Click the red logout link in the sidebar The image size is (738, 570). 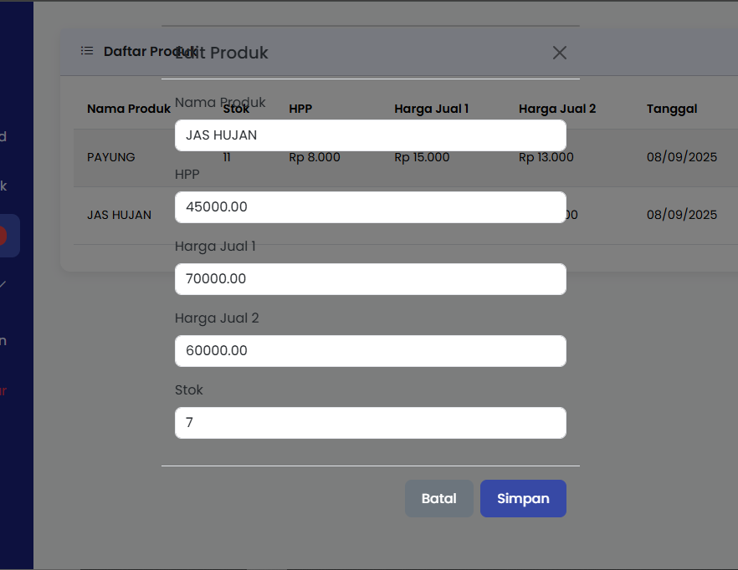[x=4, y=390]
